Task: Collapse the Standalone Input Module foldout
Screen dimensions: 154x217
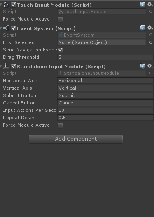Action: click(1, 67)
